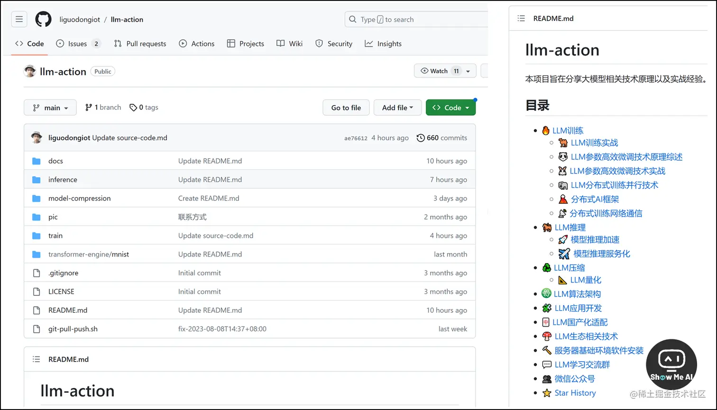Click the file icon beside git-pull-push.sh

[37, 329]
